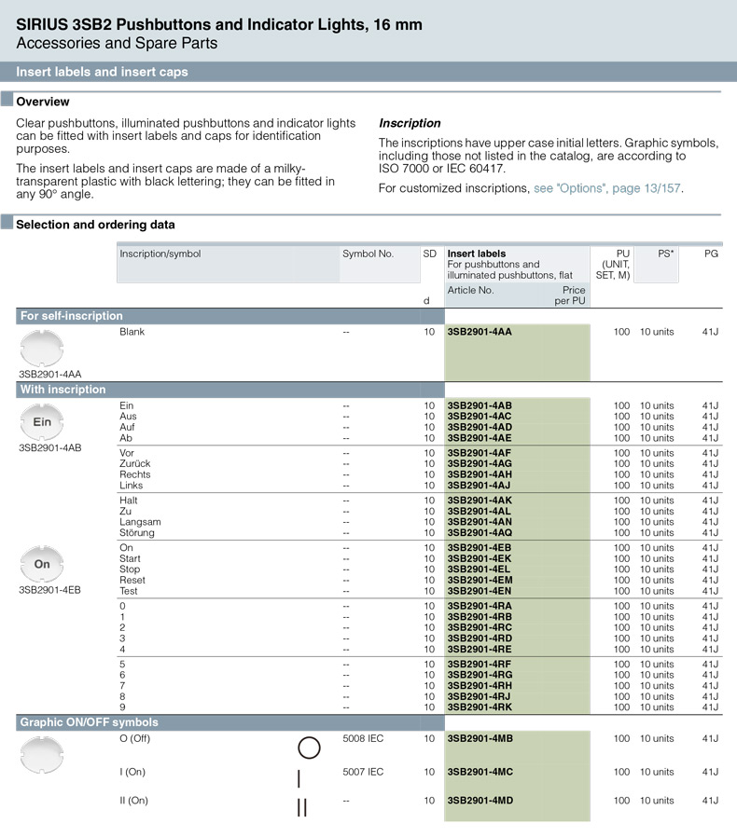Viewport: 737px width, 837px height.
Task: Click the square marker beside Selection and ordering data
Action: [x=7, y=224]
